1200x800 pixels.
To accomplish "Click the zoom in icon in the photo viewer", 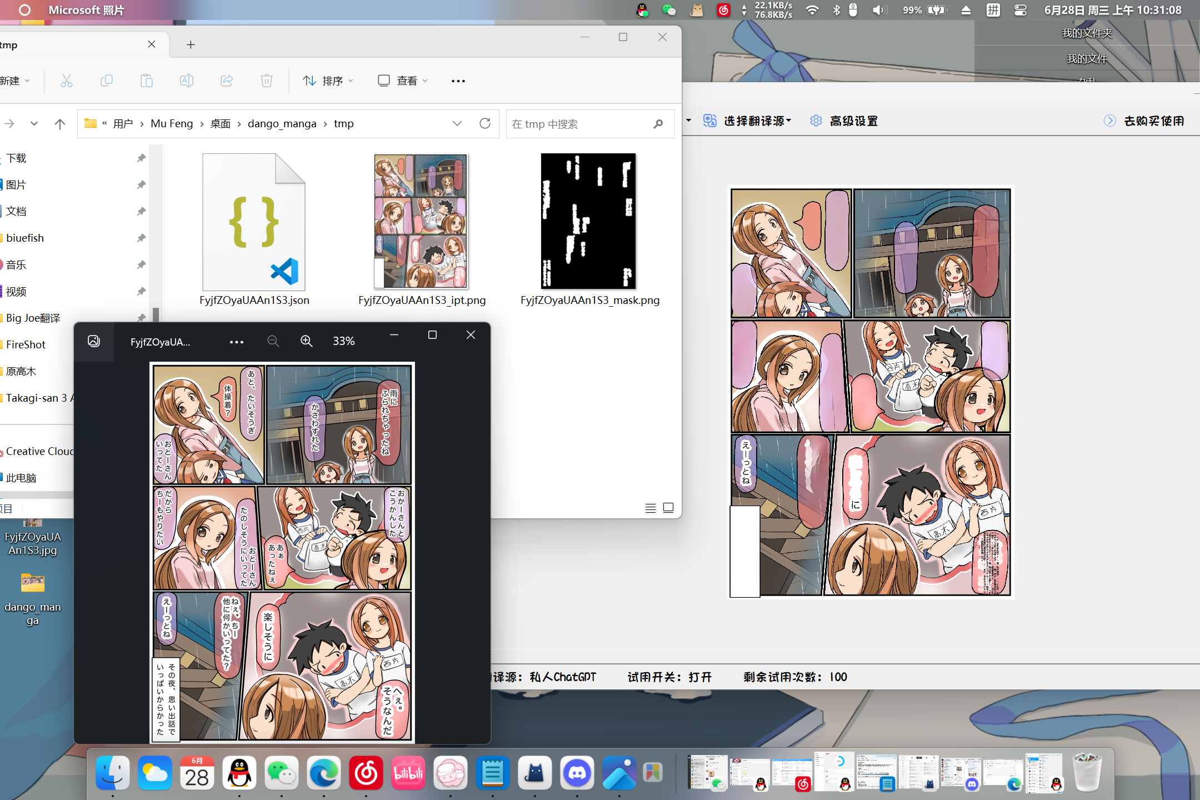I will [x=306, y=341].
